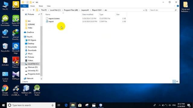Select OneDrive in navigation pane
193x108 pixels.
(x=30, y=32)
